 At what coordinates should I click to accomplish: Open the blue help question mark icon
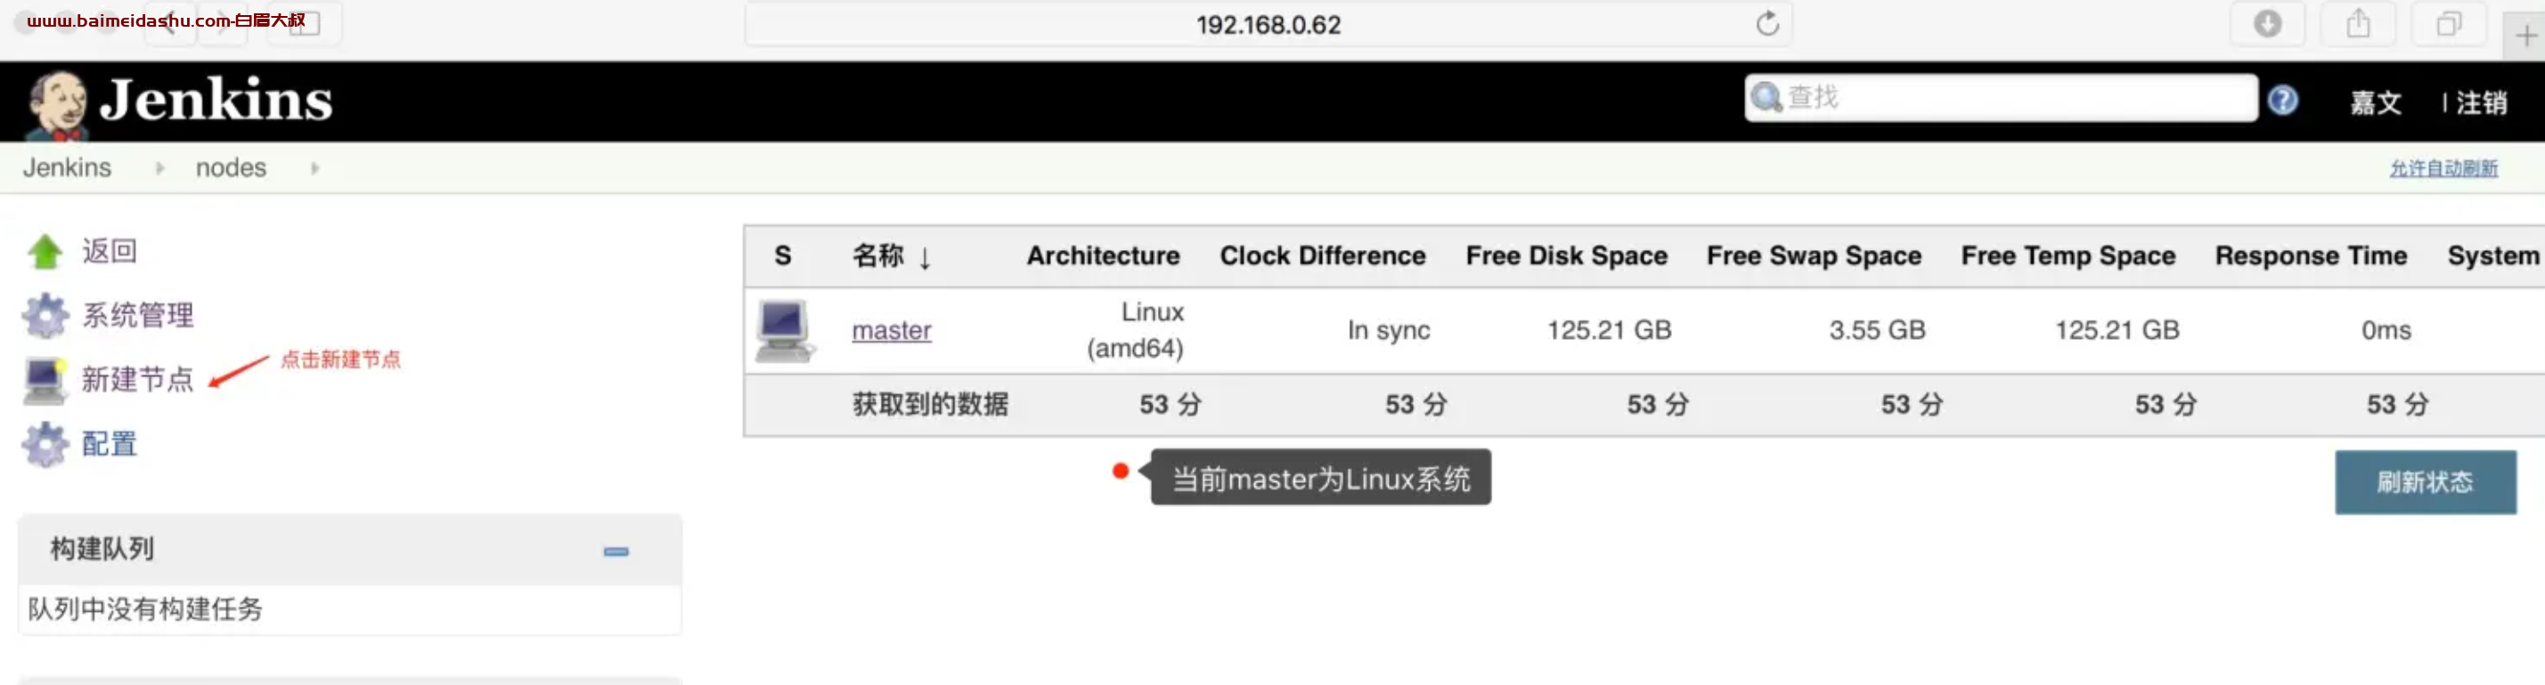point(2282,100)
